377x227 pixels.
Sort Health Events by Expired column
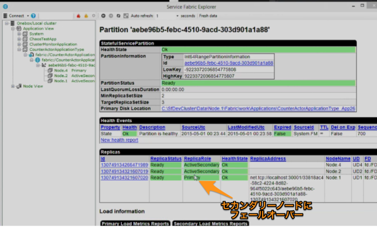[282, 127]
